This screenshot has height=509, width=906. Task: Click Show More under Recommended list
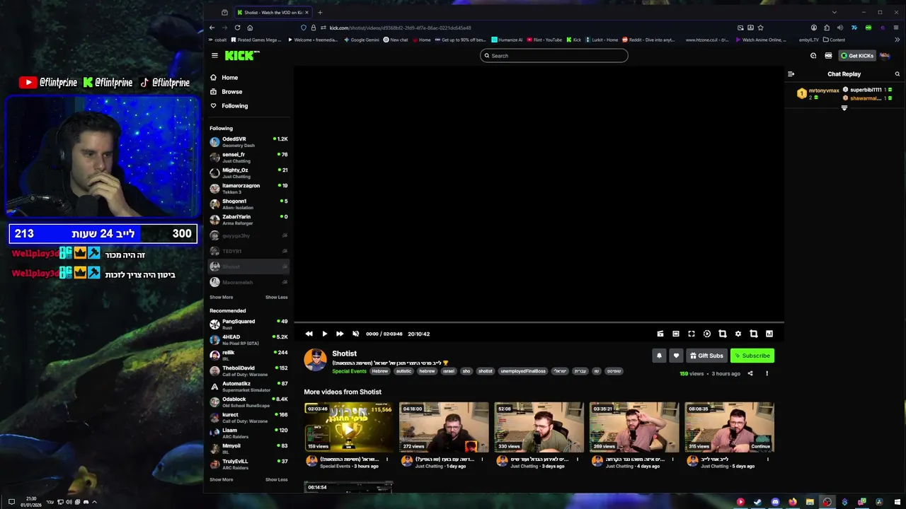(x=221, y=479)
